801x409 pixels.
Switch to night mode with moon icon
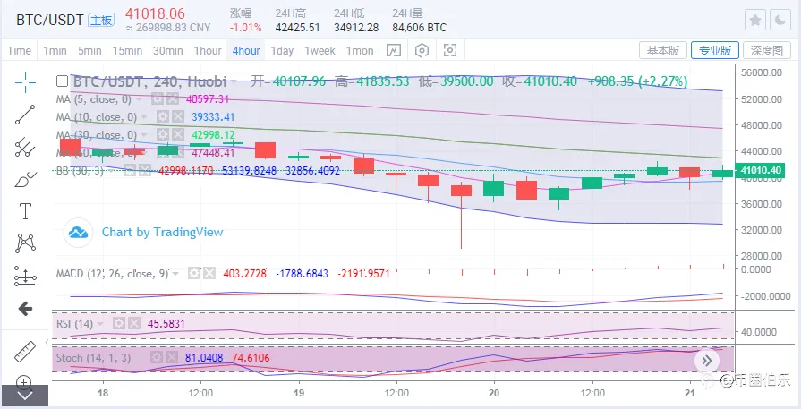click(x=780, y=21)
